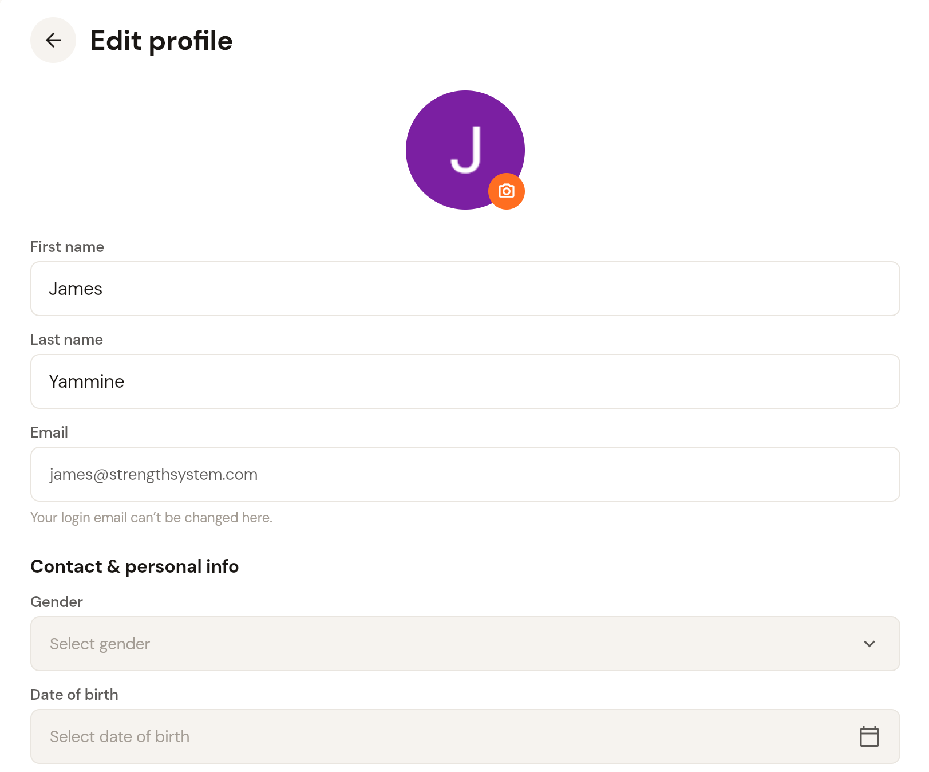Click the Gender label
This screenshot has height=772, width=929.
coord(57,602)
